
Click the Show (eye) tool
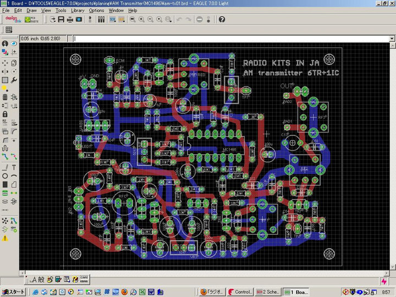[x=14, y=43]
